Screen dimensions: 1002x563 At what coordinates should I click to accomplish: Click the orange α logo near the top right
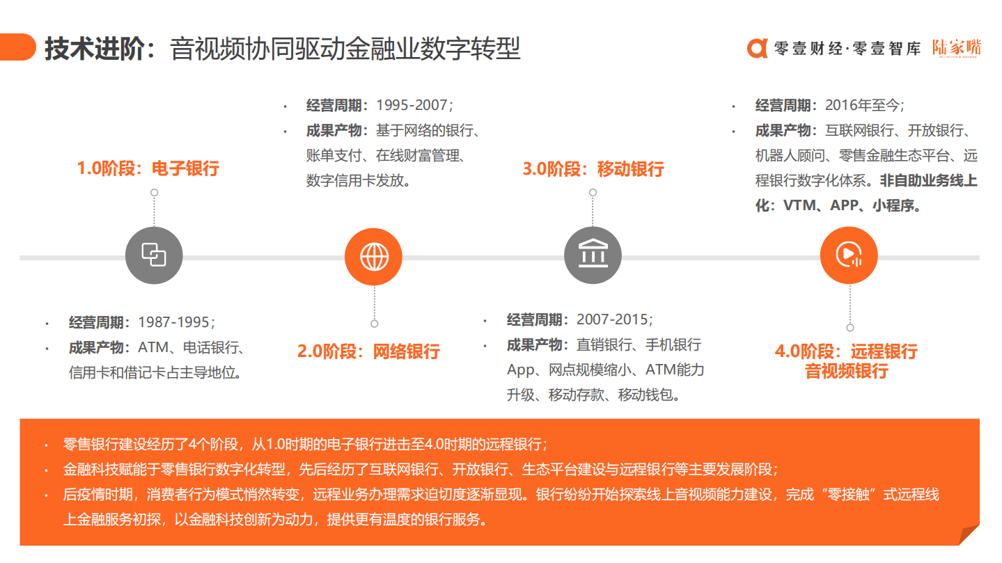pos(758,49)
